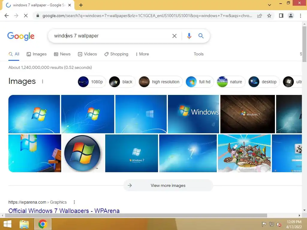This screenshot has height=230, width=307.
Task: Click in the Google search box
Action: coord(112,36)
